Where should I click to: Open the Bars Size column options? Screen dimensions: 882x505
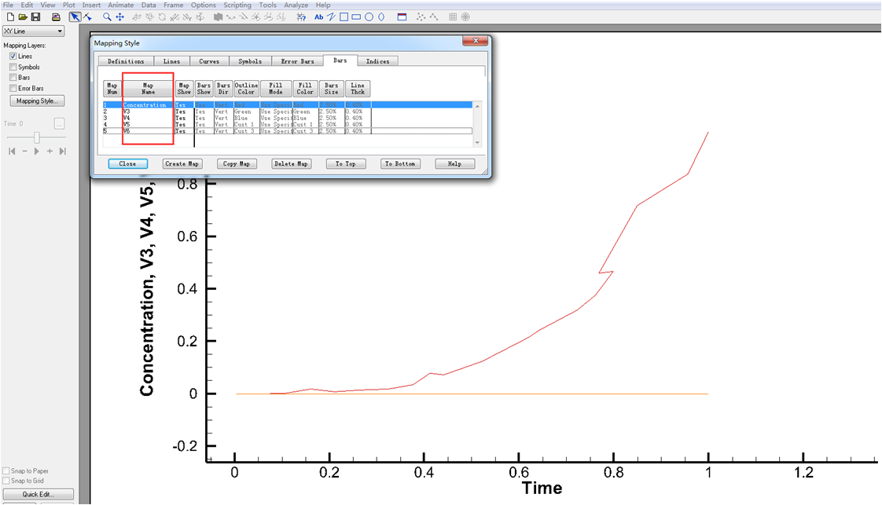click(331, 89)
